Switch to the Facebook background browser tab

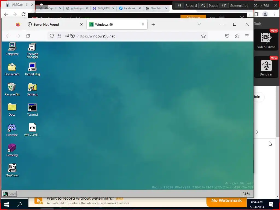coord(130,8)
